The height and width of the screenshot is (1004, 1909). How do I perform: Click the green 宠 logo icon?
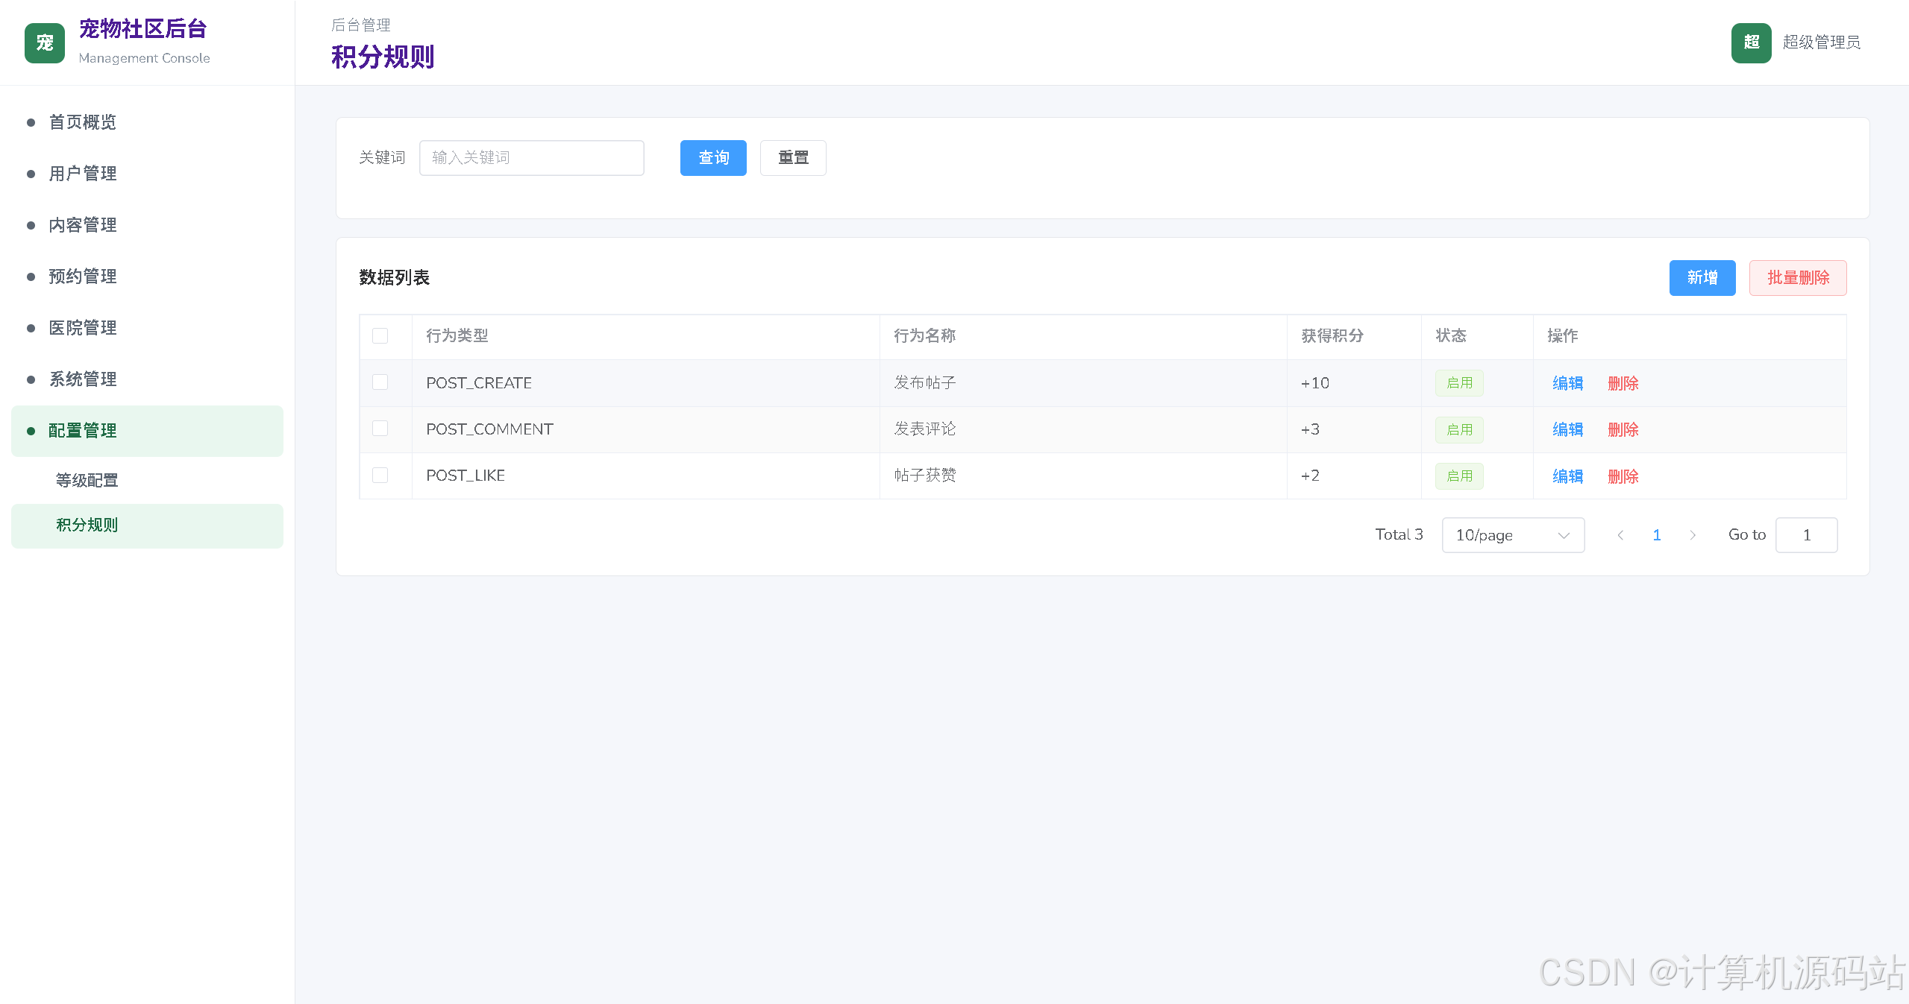click(x=45, y=43)
